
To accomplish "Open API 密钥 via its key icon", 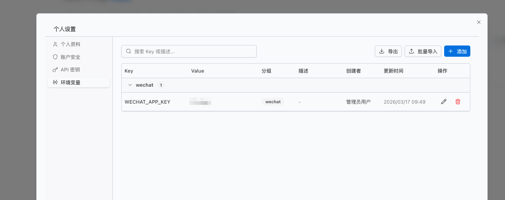I will pyautogui.click(x=55, y=70).
